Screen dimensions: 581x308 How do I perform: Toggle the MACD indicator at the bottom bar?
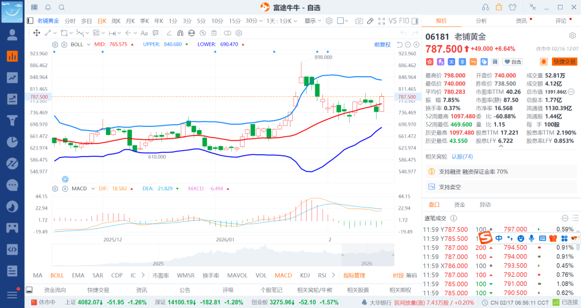[x=283, y=275]
